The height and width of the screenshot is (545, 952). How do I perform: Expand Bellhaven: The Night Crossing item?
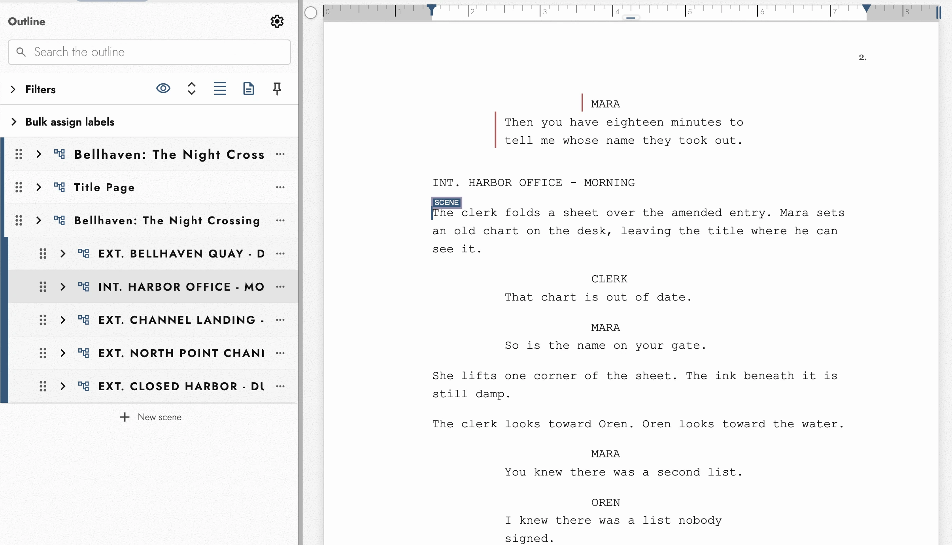39,220
